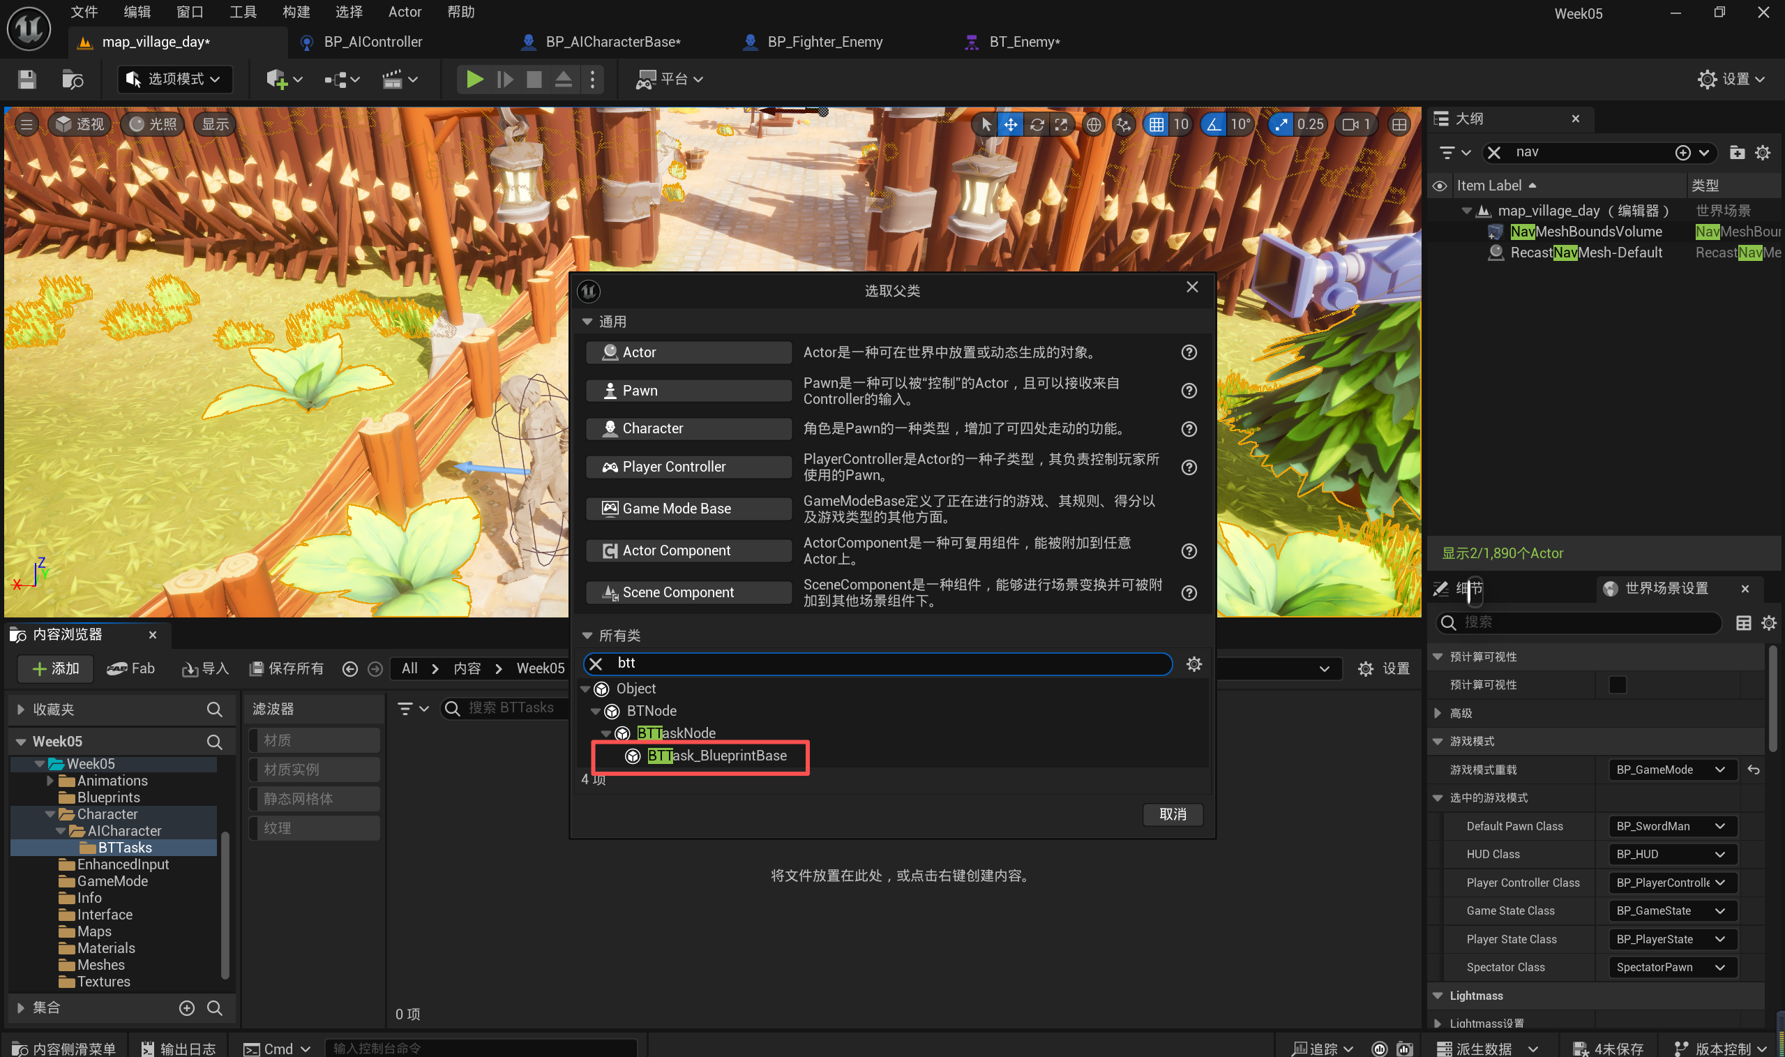Viewport: 1785px width, 1057px height.
Task: Open the Default Pawn Class dropdown
Action: [x=1672, y=826]
